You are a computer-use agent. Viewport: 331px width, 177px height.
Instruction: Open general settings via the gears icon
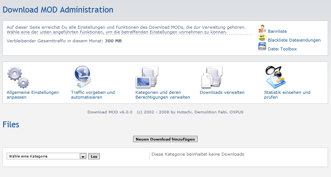[18, 77]
